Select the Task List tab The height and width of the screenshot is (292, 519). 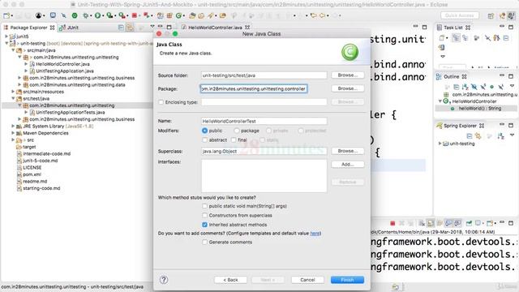[x=453, y=28]
